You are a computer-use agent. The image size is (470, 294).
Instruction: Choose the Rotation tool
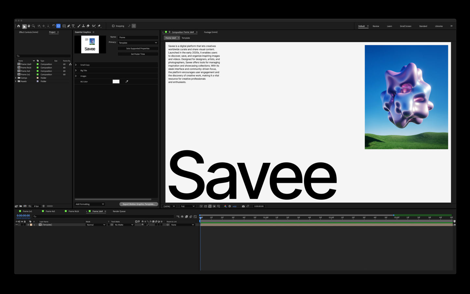54,26
